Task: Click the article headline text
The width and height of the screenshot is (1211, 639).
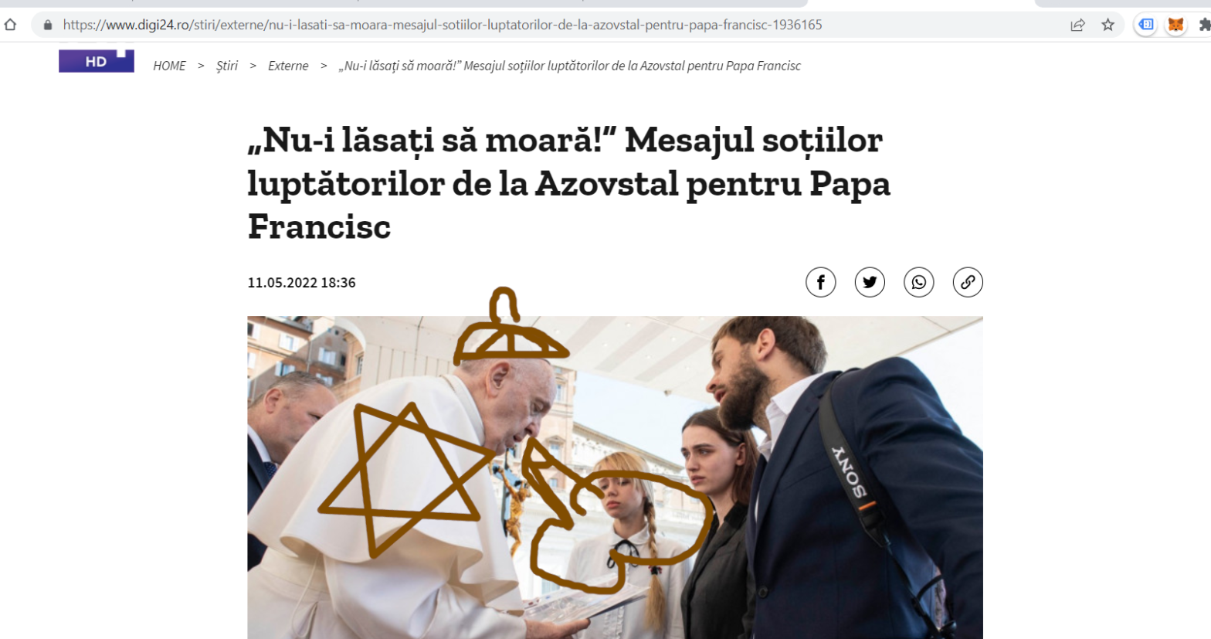Action: pos(569,183)
